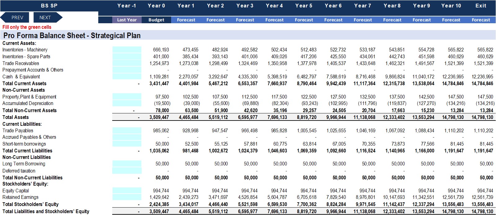Click the Year 5 column header

pos(304,6)
